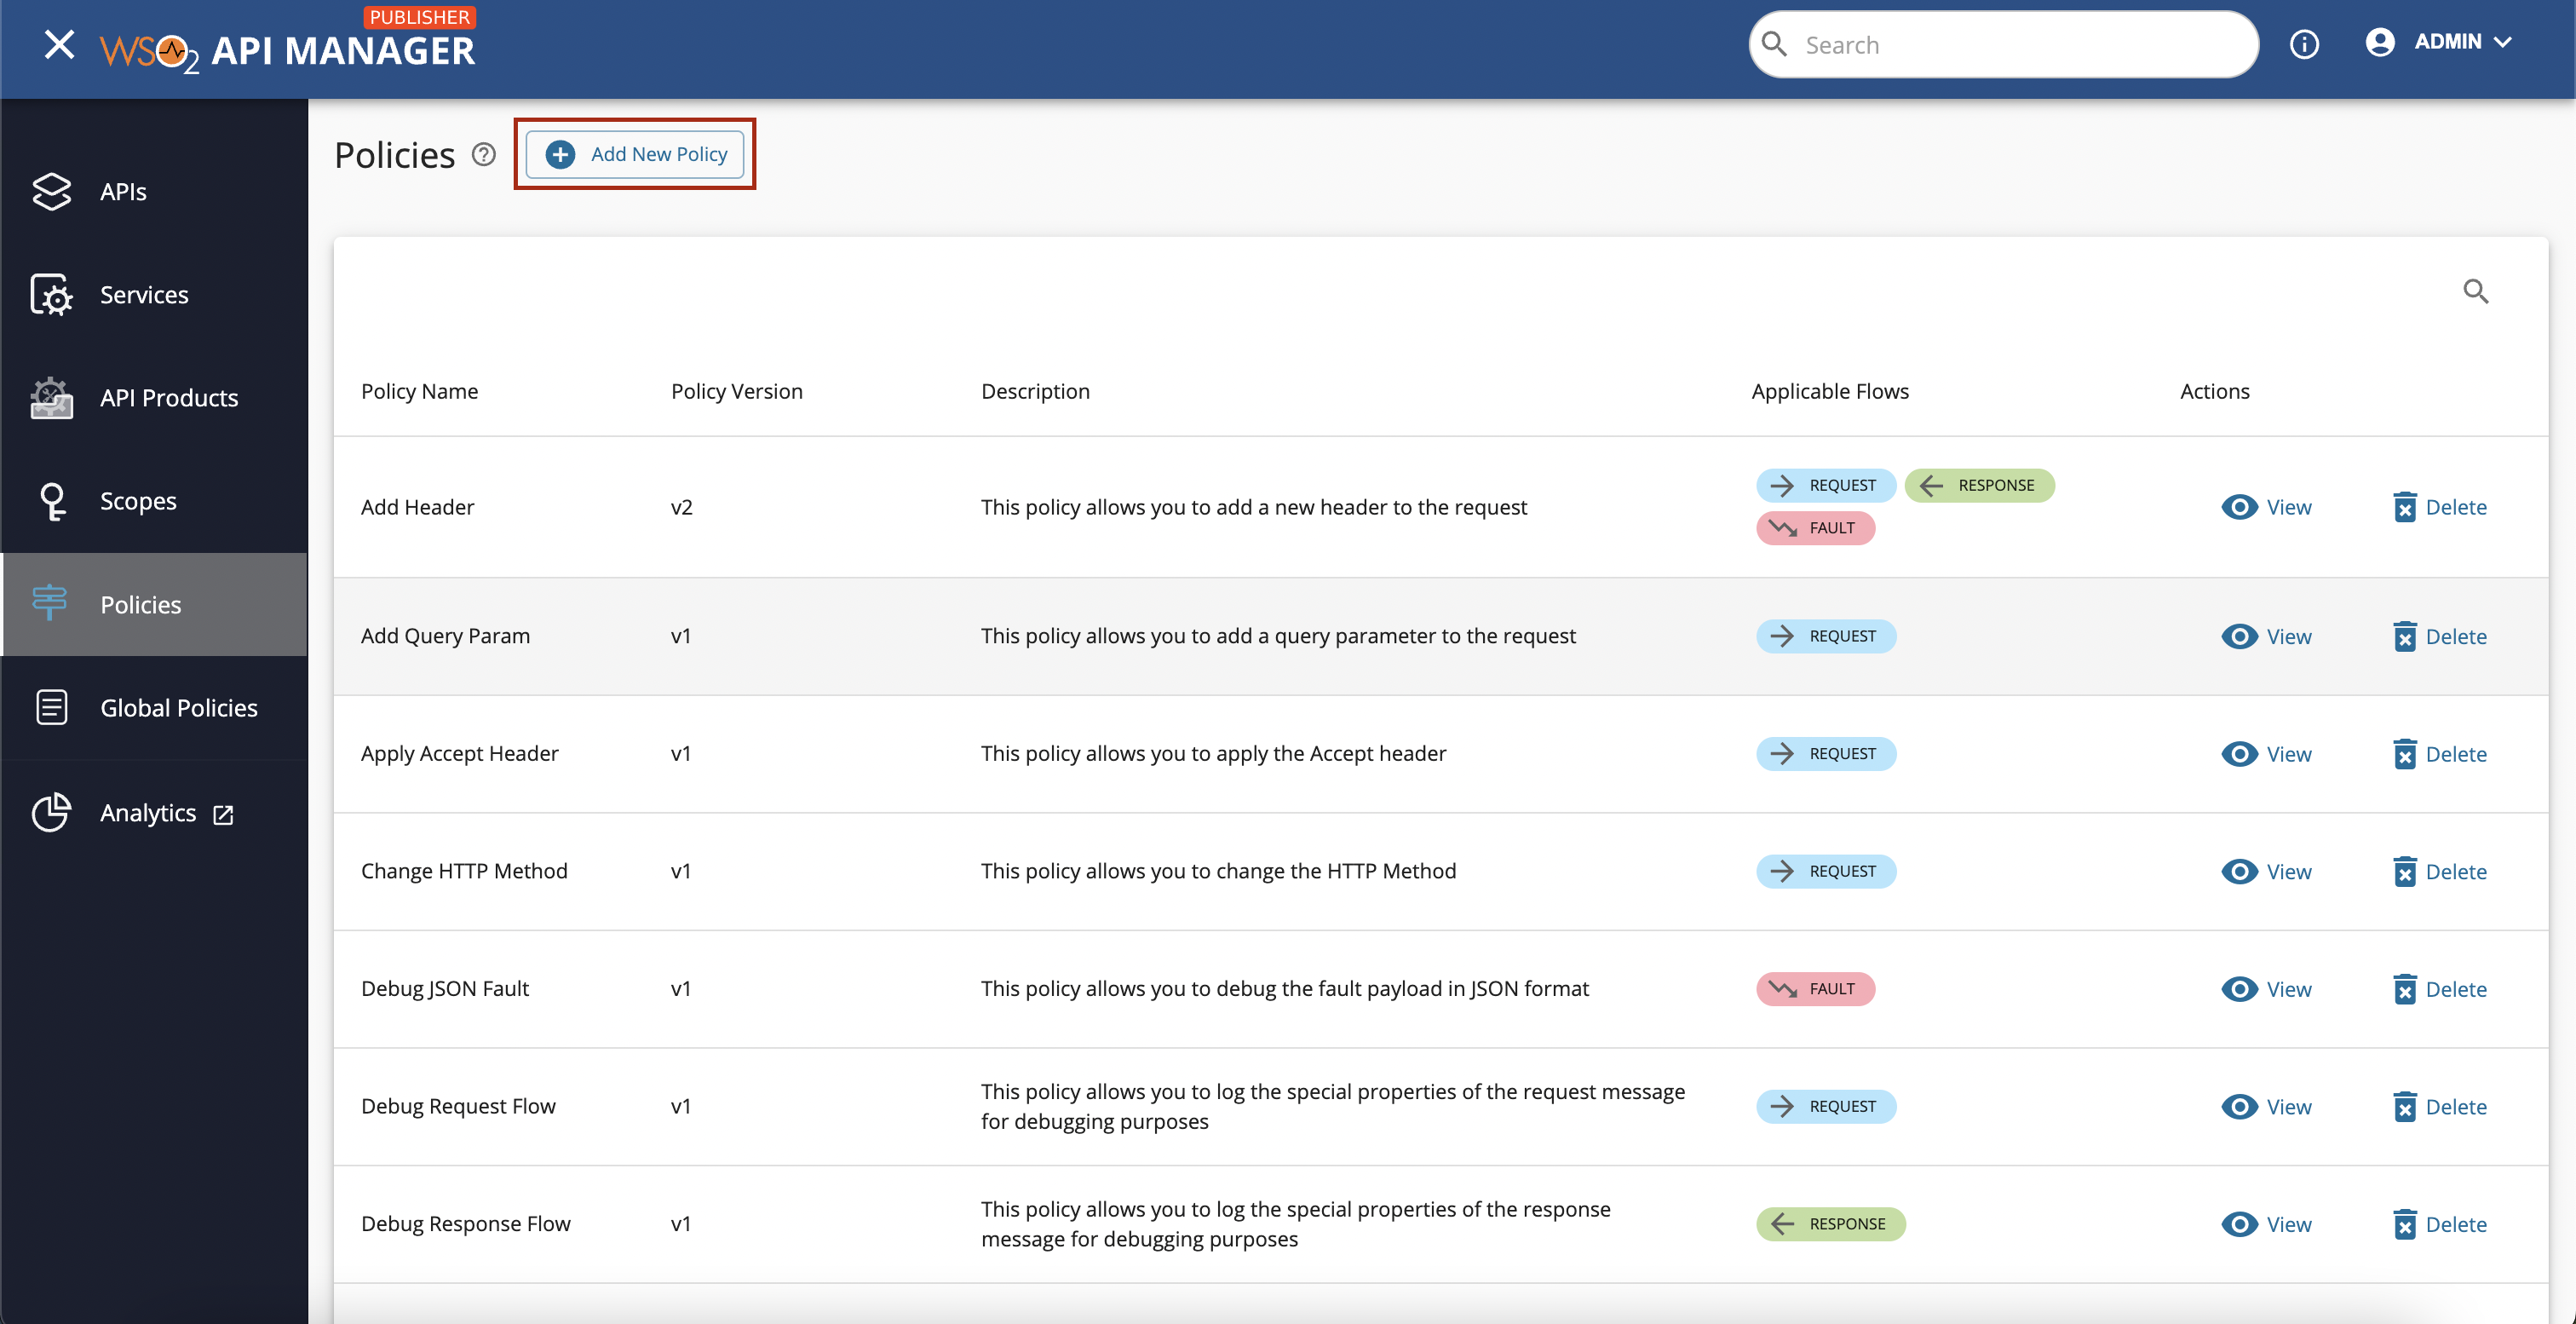Close the sidebar with the X icon

[x=60, y=44]
